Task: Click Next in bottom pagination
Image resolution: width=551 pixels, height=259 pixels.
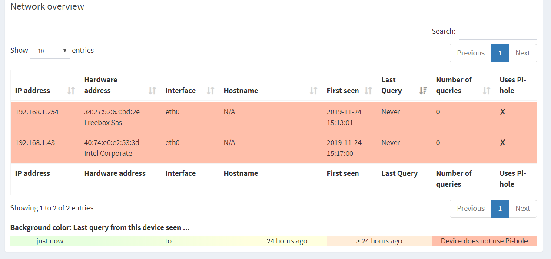Action: click(523, 208)
